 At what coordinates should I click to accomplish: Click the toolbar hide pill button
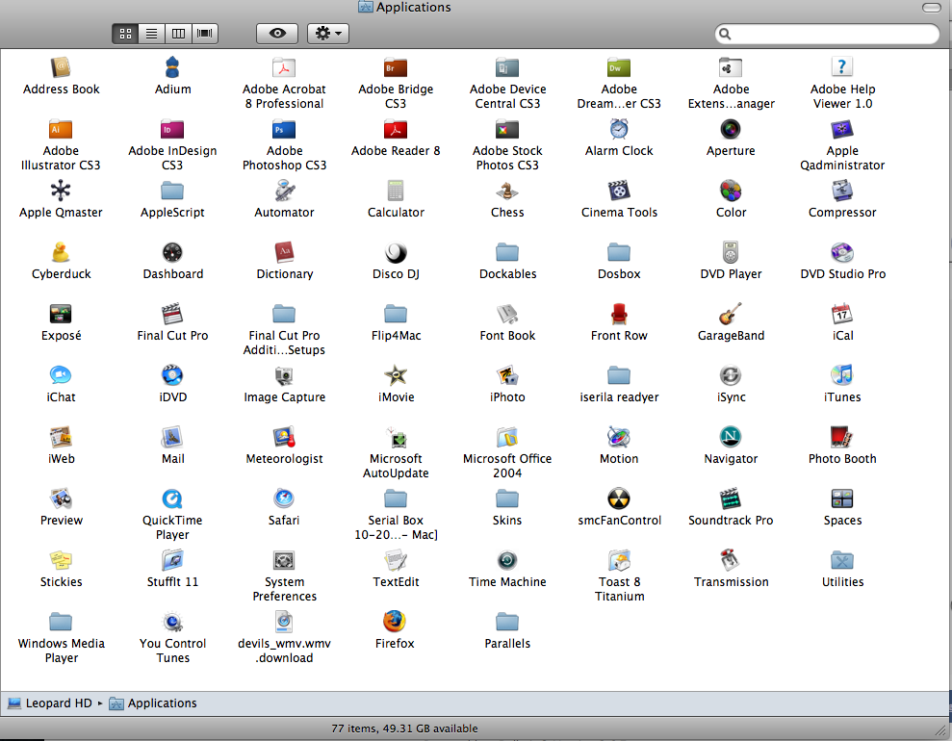tap(932, 8)
